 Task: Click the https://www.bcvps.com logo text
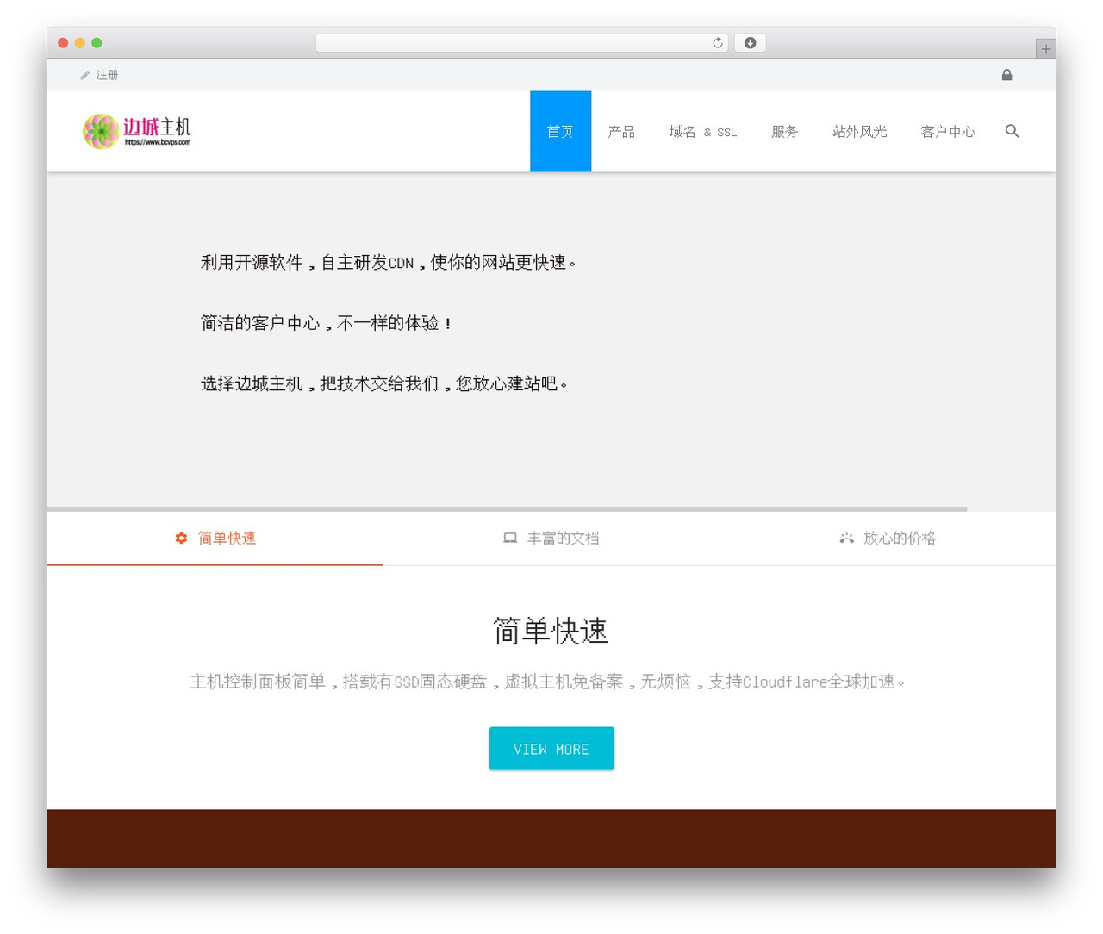click(x=158, y=143)
